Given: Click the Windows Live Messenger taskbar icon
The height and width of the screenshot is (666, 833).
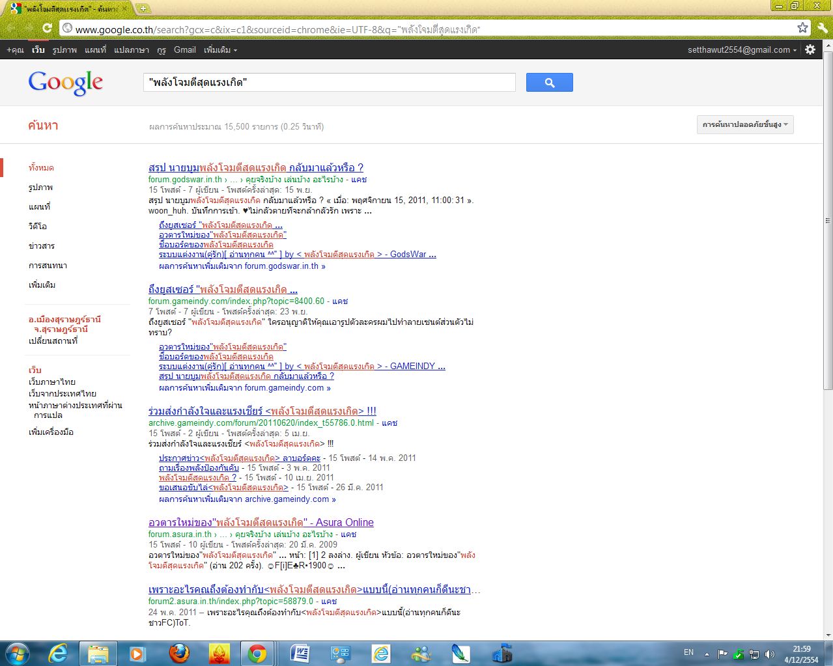Looking at the screenshot, I should (x=421, y=654).
